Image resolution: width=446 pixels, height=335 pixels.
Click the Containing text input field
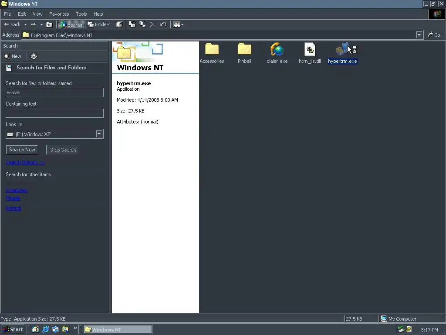[x=54, y=113]
